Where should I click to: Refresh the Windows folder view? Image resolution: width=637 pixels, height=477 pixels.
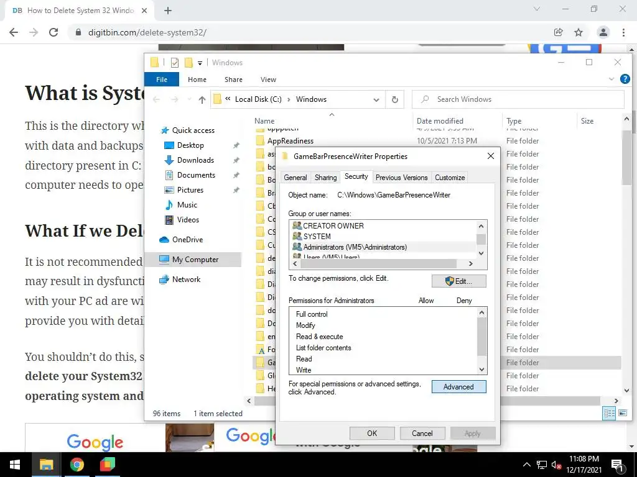point(395,100)
